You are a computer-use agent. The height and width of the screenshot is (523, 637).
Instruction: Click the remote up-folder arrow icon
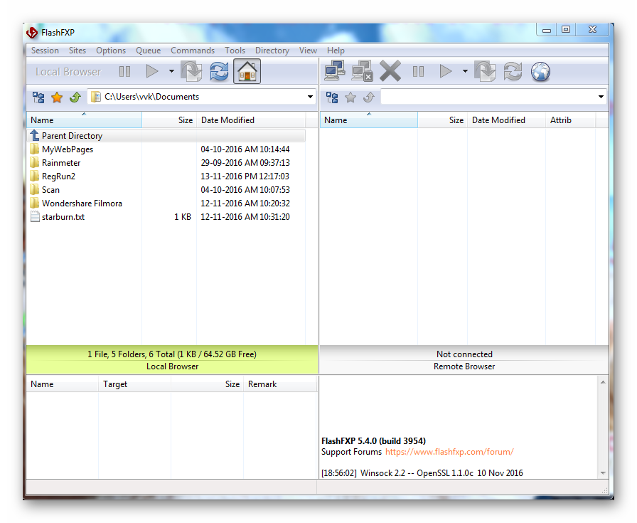pos(369,97)
